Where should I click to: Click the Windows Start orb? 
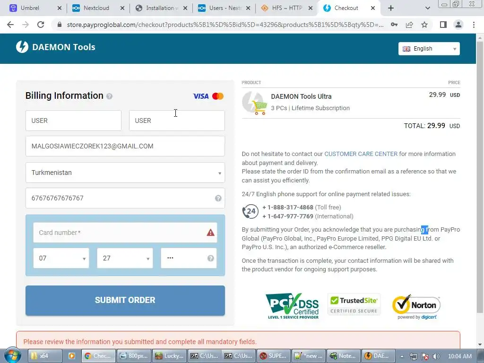12,356
